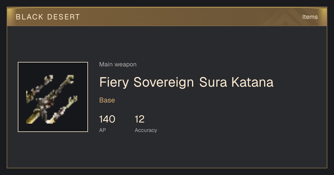
Task: Click the Accuracy stat label
Action: (146, 130)
